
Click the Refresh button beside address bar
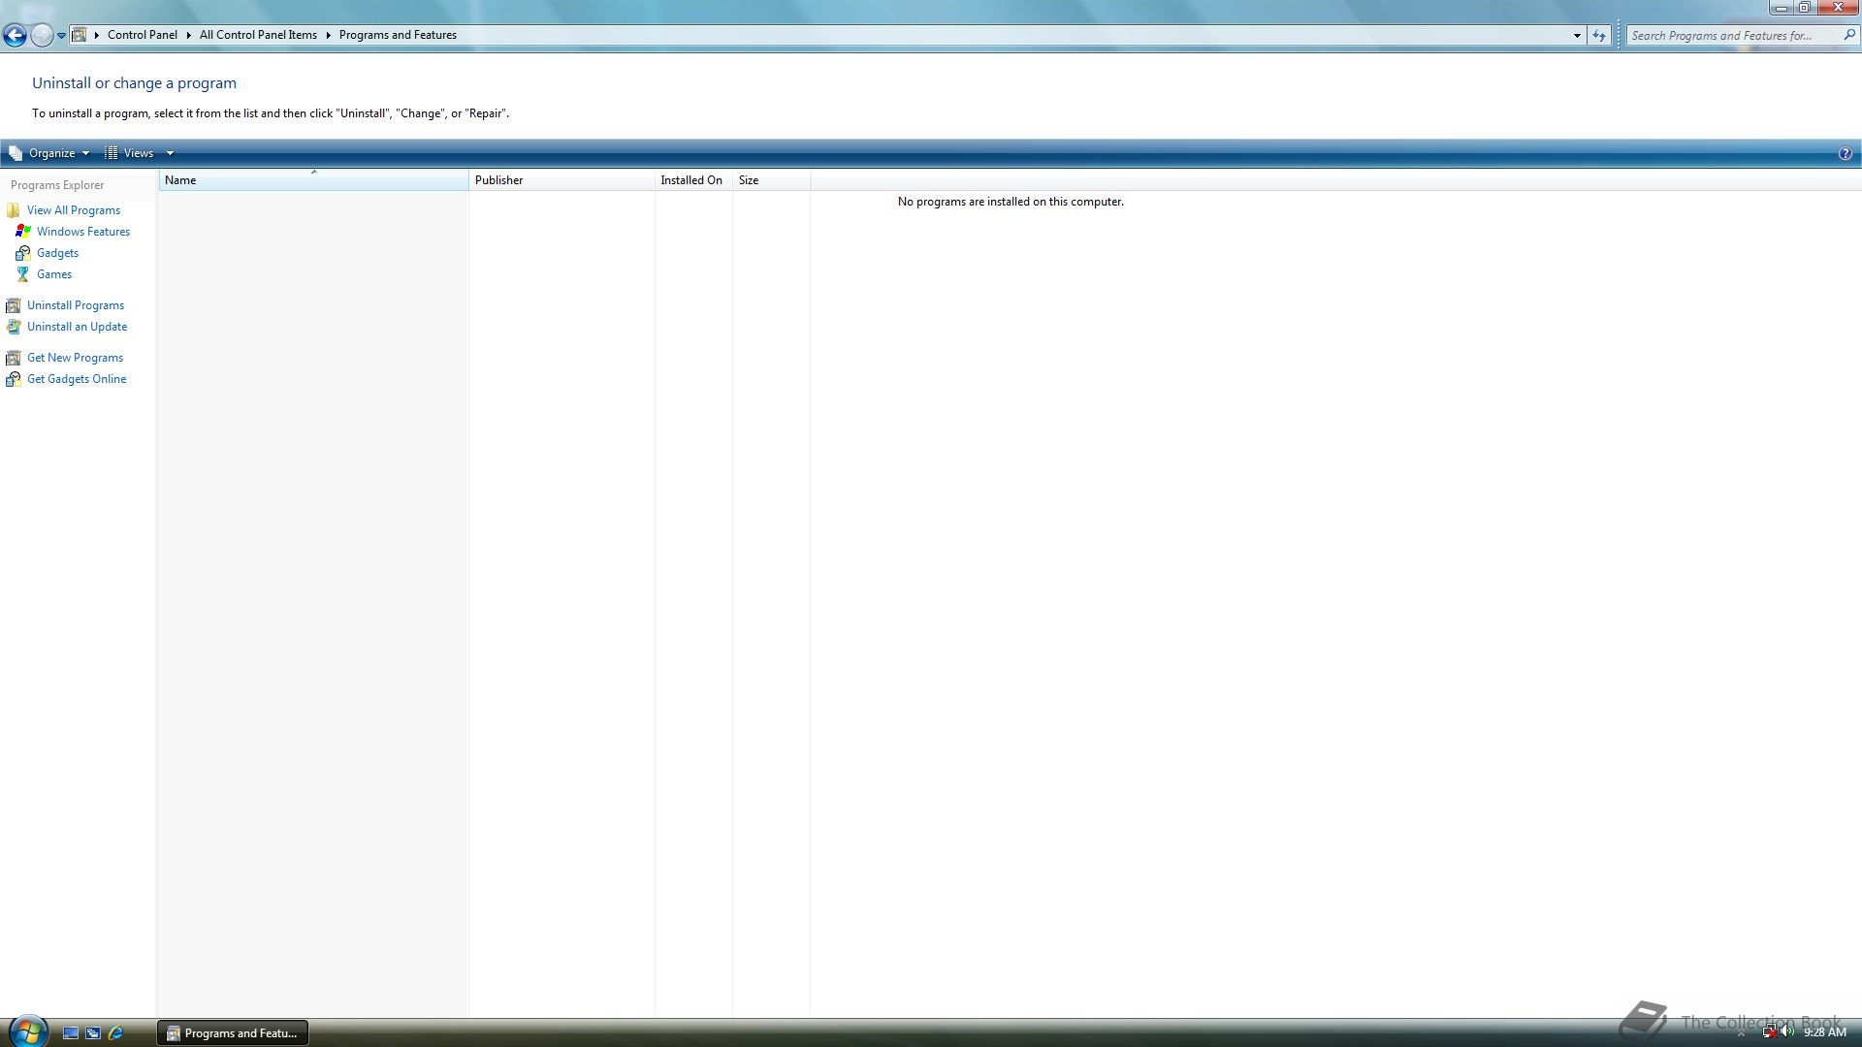click(x=1599, y=36)
